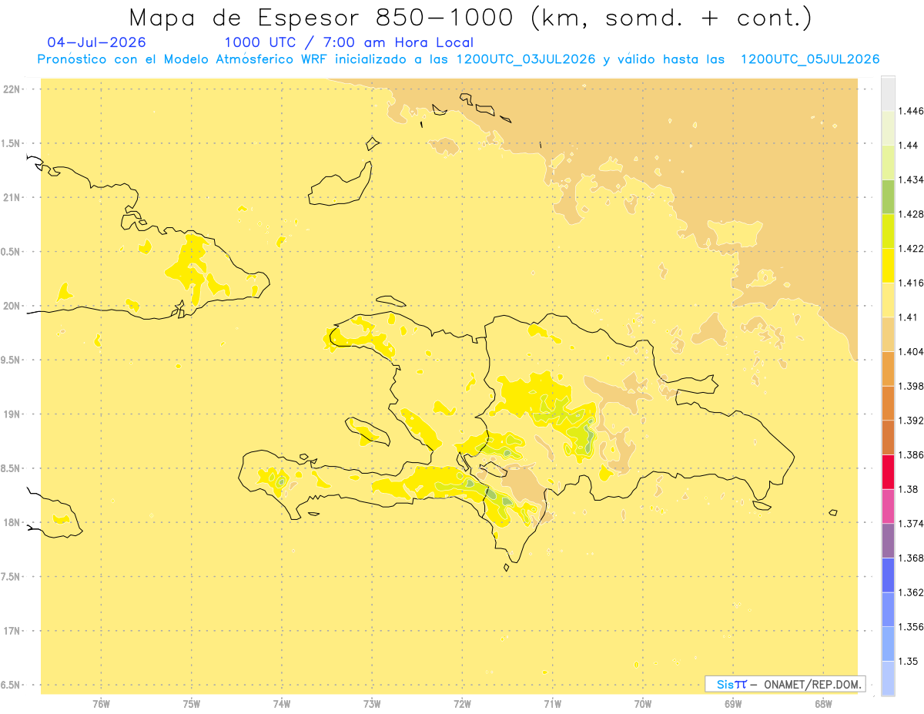Click the time label '1000 UTC / 7:00 am Hora Local'
Image resolution: width=924 pixels, height=714 pixels.
click(x=349, y=42)
